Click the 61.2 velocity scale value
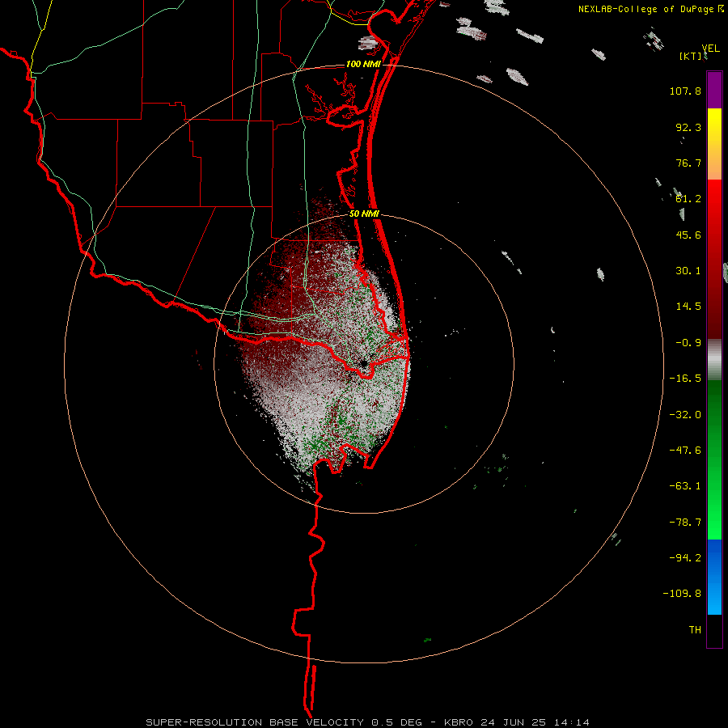 click(x=688, y=199)
